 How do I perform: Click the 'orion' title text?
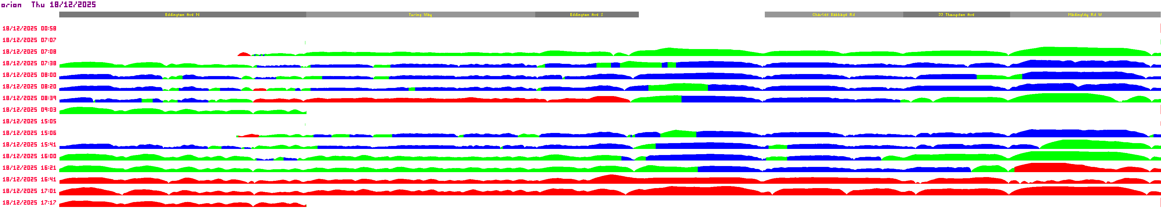click(x=11, y=5)
